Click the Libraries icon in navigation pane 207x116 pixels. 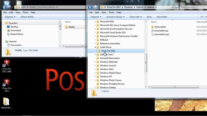(6, 42)
